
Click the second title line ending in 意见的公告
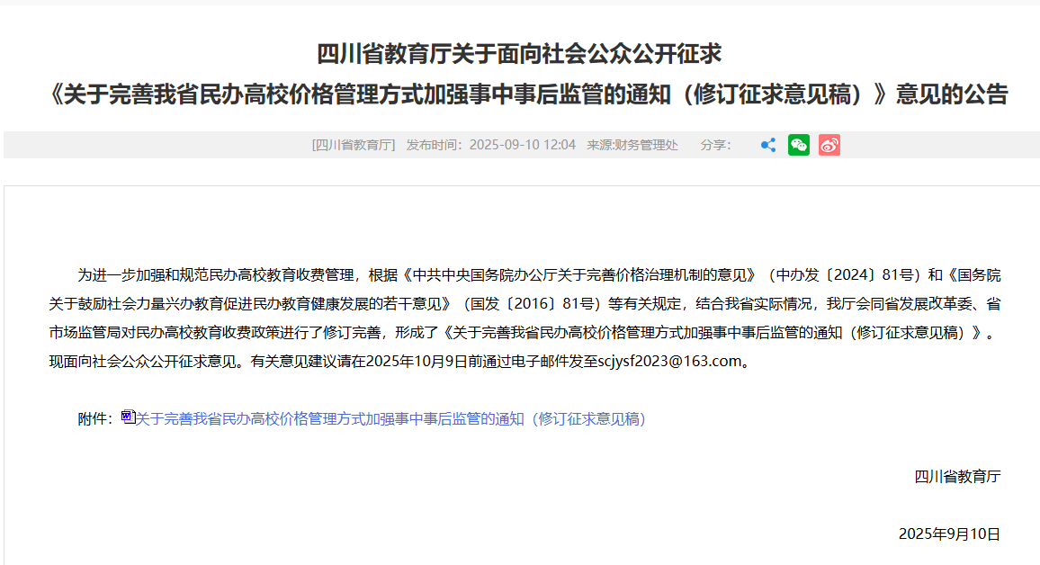pyautogui.click(x=528, y=94)
